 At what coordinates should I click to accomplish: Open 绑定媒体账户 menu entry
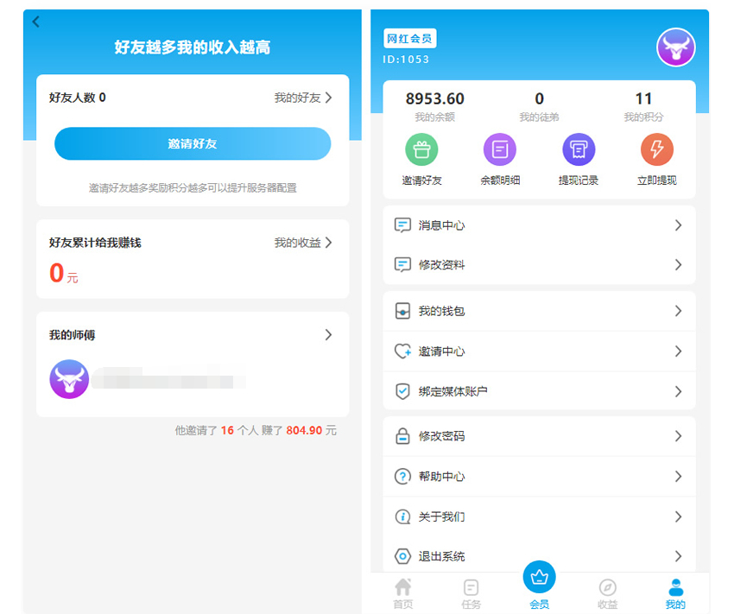click(539, 391)
